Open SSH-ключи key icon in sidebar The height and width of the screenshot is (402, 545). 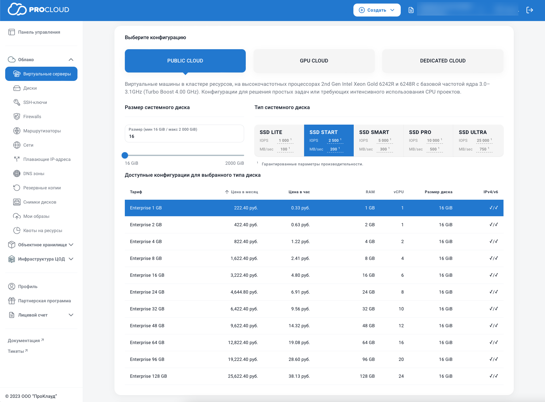pos(17,102)
